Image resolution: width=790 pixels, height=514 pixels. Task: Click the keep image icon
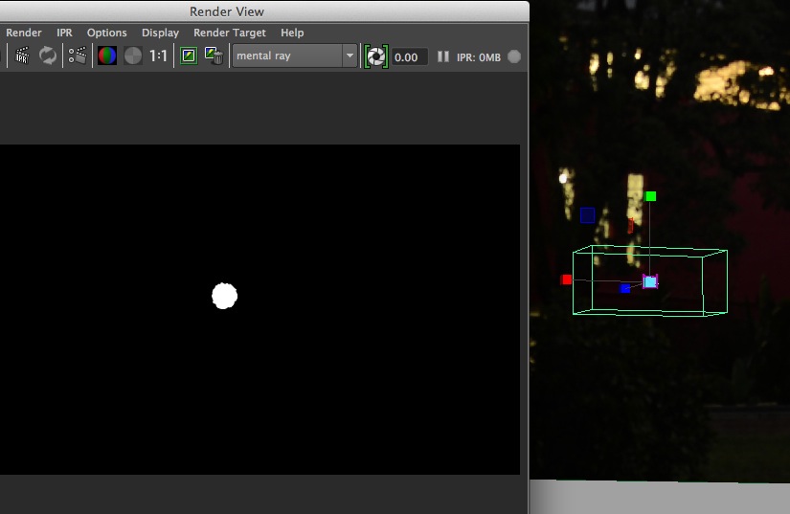(189, 56)
